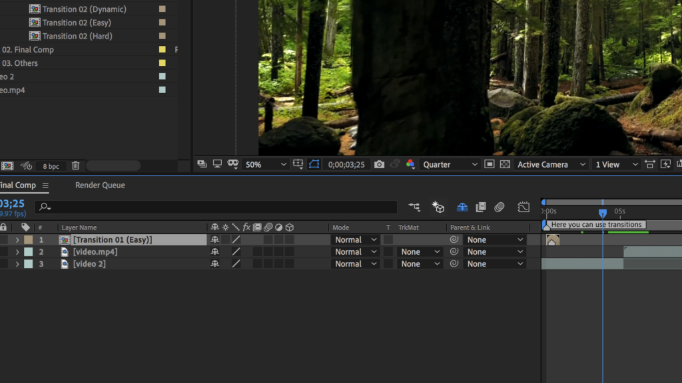Click the Composition Mini-Flowchart icon
This screenshot has width=682, height=383.
414,207
